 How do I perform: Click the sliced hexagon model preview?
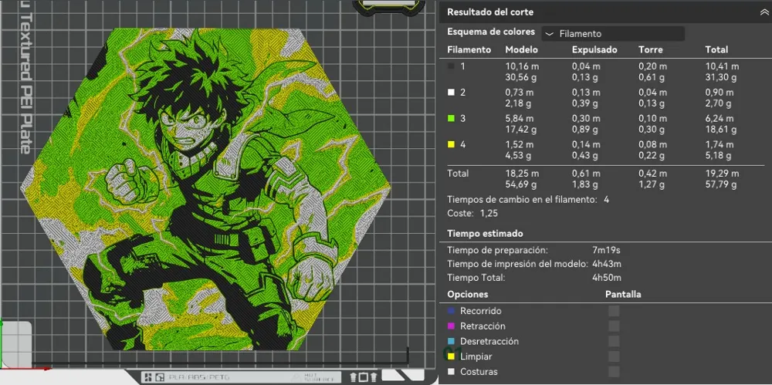click(x=206, y=189)
